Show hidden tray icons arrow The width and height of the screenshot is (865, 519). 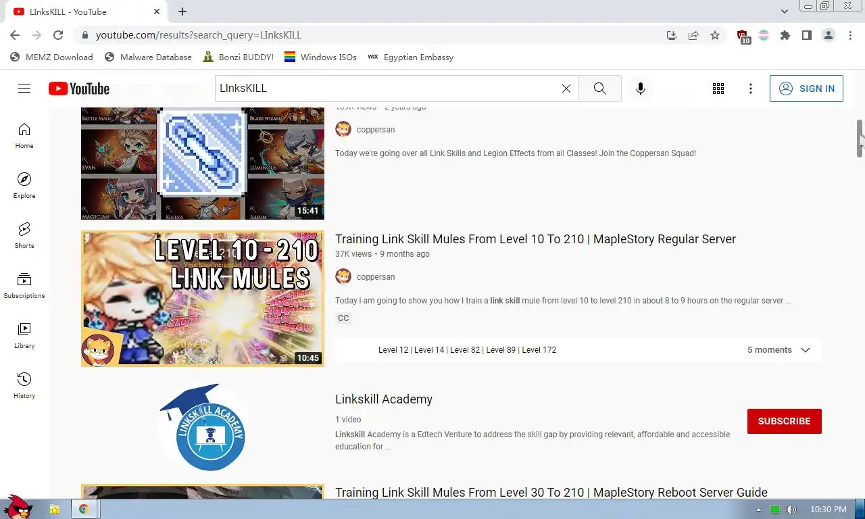click(x=758, y=510)
